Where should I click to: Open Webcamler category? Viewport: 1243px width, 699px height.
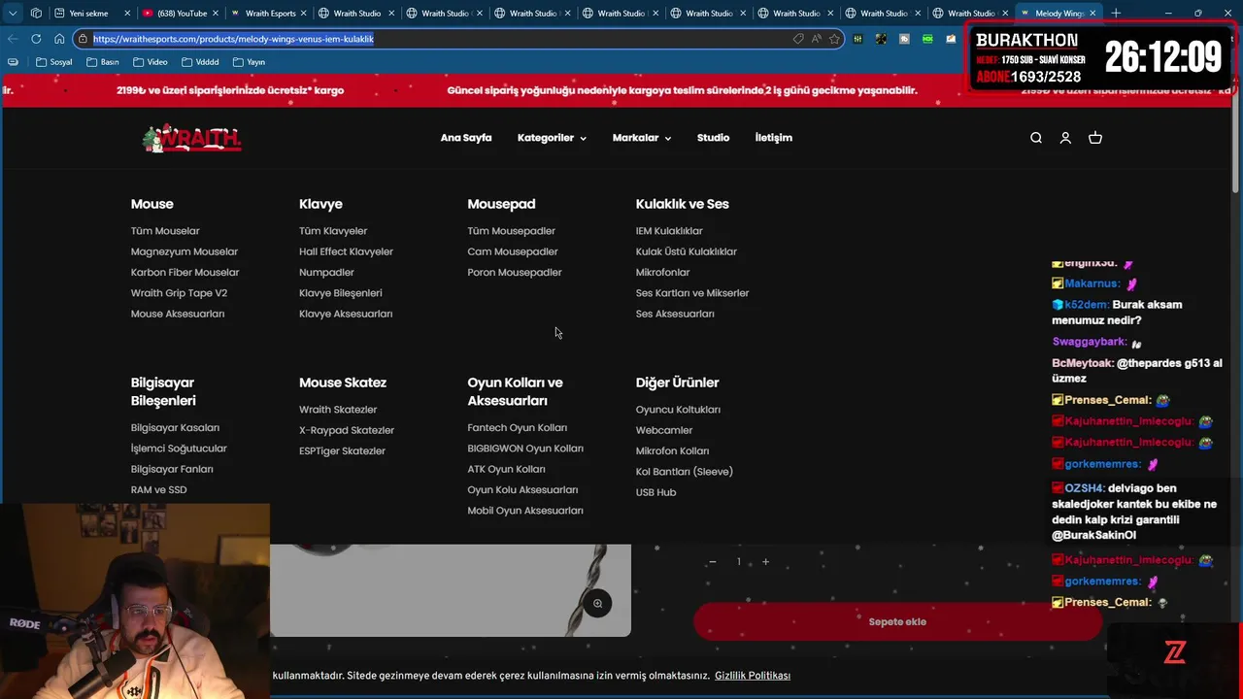[664, 430]
